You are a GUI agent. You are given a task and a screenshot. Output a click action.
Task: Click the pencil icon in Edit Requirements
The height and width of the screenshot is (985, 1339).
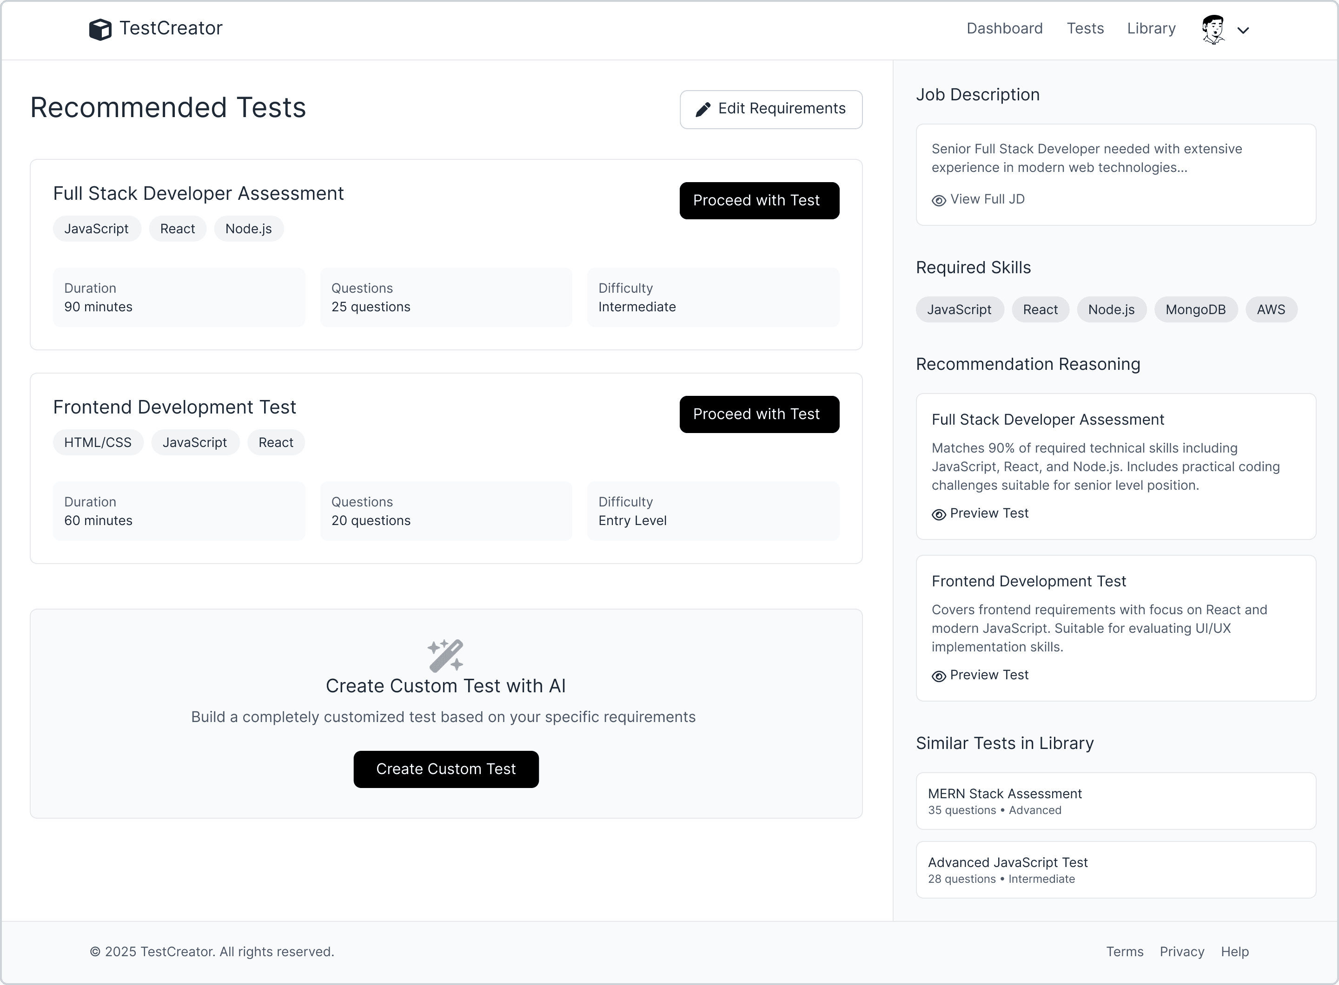pyautogui.click(x=703, y=109)
